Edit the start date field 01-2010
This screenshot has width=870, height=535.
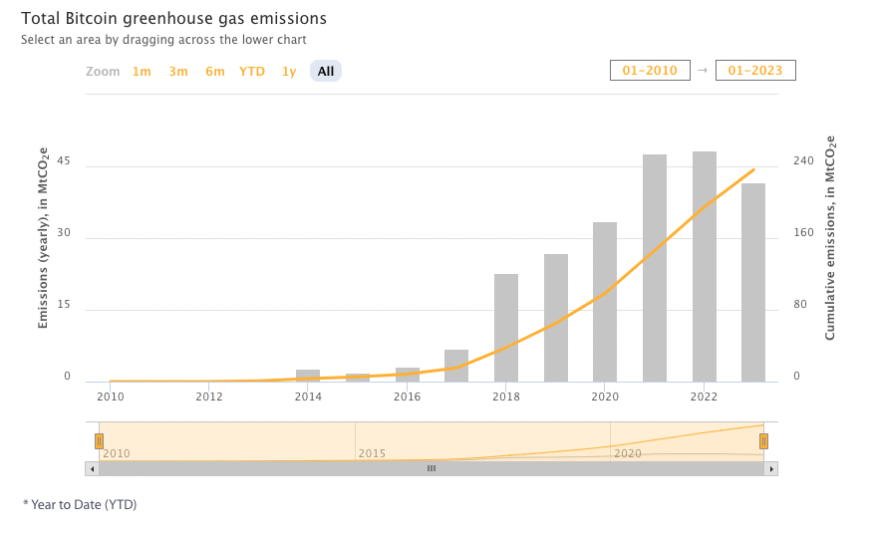[650, 71]
